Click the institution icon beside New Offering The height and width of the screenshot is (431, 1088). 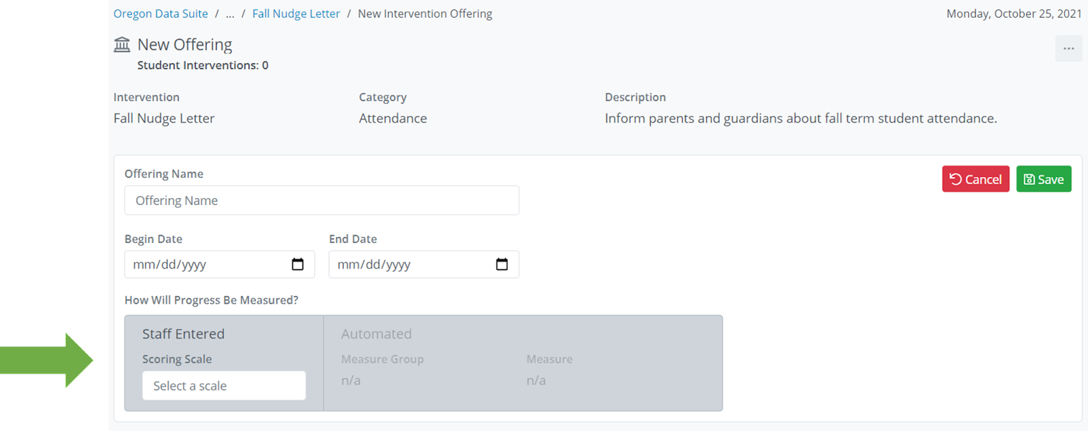click(x=122, y=45)
